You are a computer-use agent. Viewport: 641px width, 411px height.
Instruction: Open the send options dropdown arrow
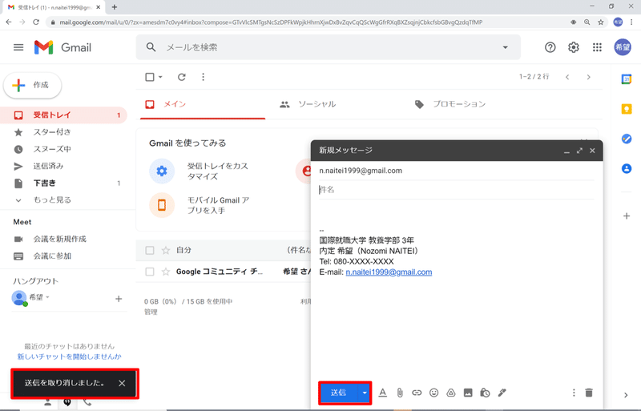pyautogui.click(x=365, y=393)
